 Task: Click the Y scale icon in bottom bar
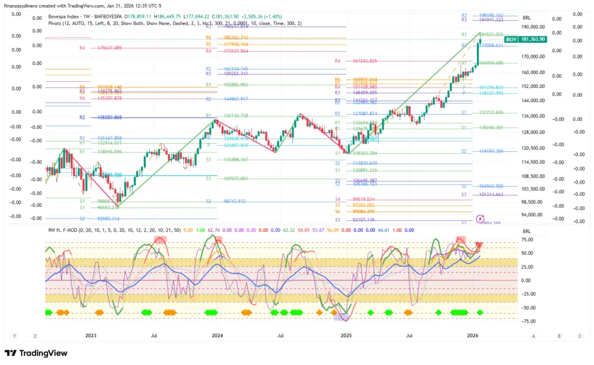tap(14, 335)
